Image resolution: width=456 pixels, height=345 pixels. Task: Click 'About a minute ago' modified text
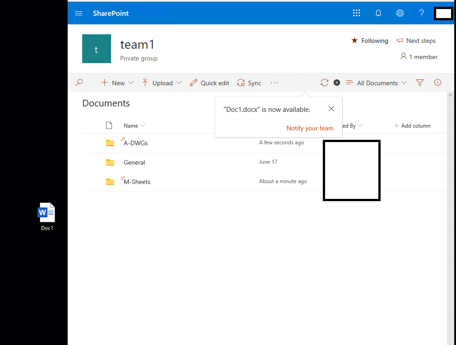[283, 181]
